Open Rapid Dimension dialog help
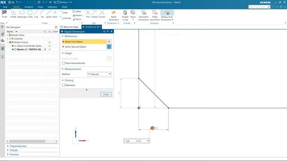Viewport: 287px width, 161px height. pyautogui.click(x=108, y=31)
